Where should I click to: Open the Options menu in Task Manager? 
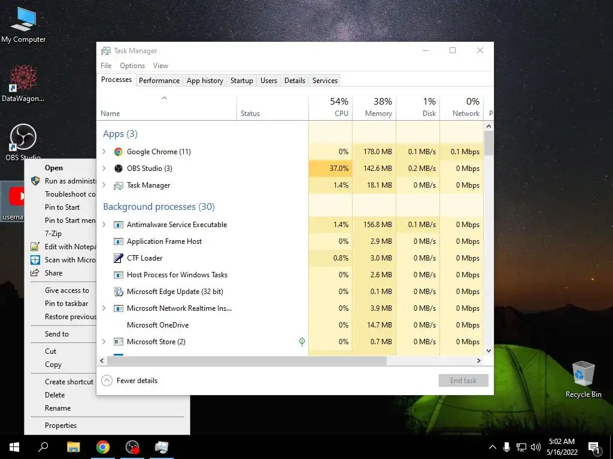click(132, 66)
